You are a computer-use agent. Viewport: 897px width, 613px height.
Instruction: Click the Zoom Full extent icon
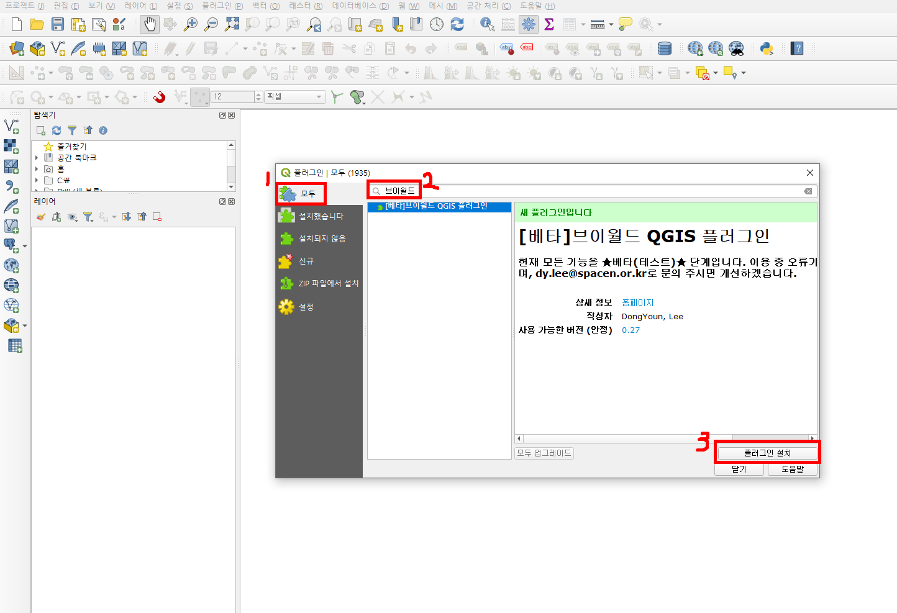[x=232, y=24]
